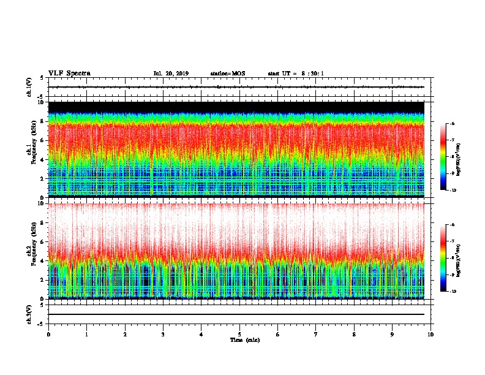Screen dimensions: 485x375
Task: Click the ch.2 frequency axis "8" tick label
Action: (42, 223)
